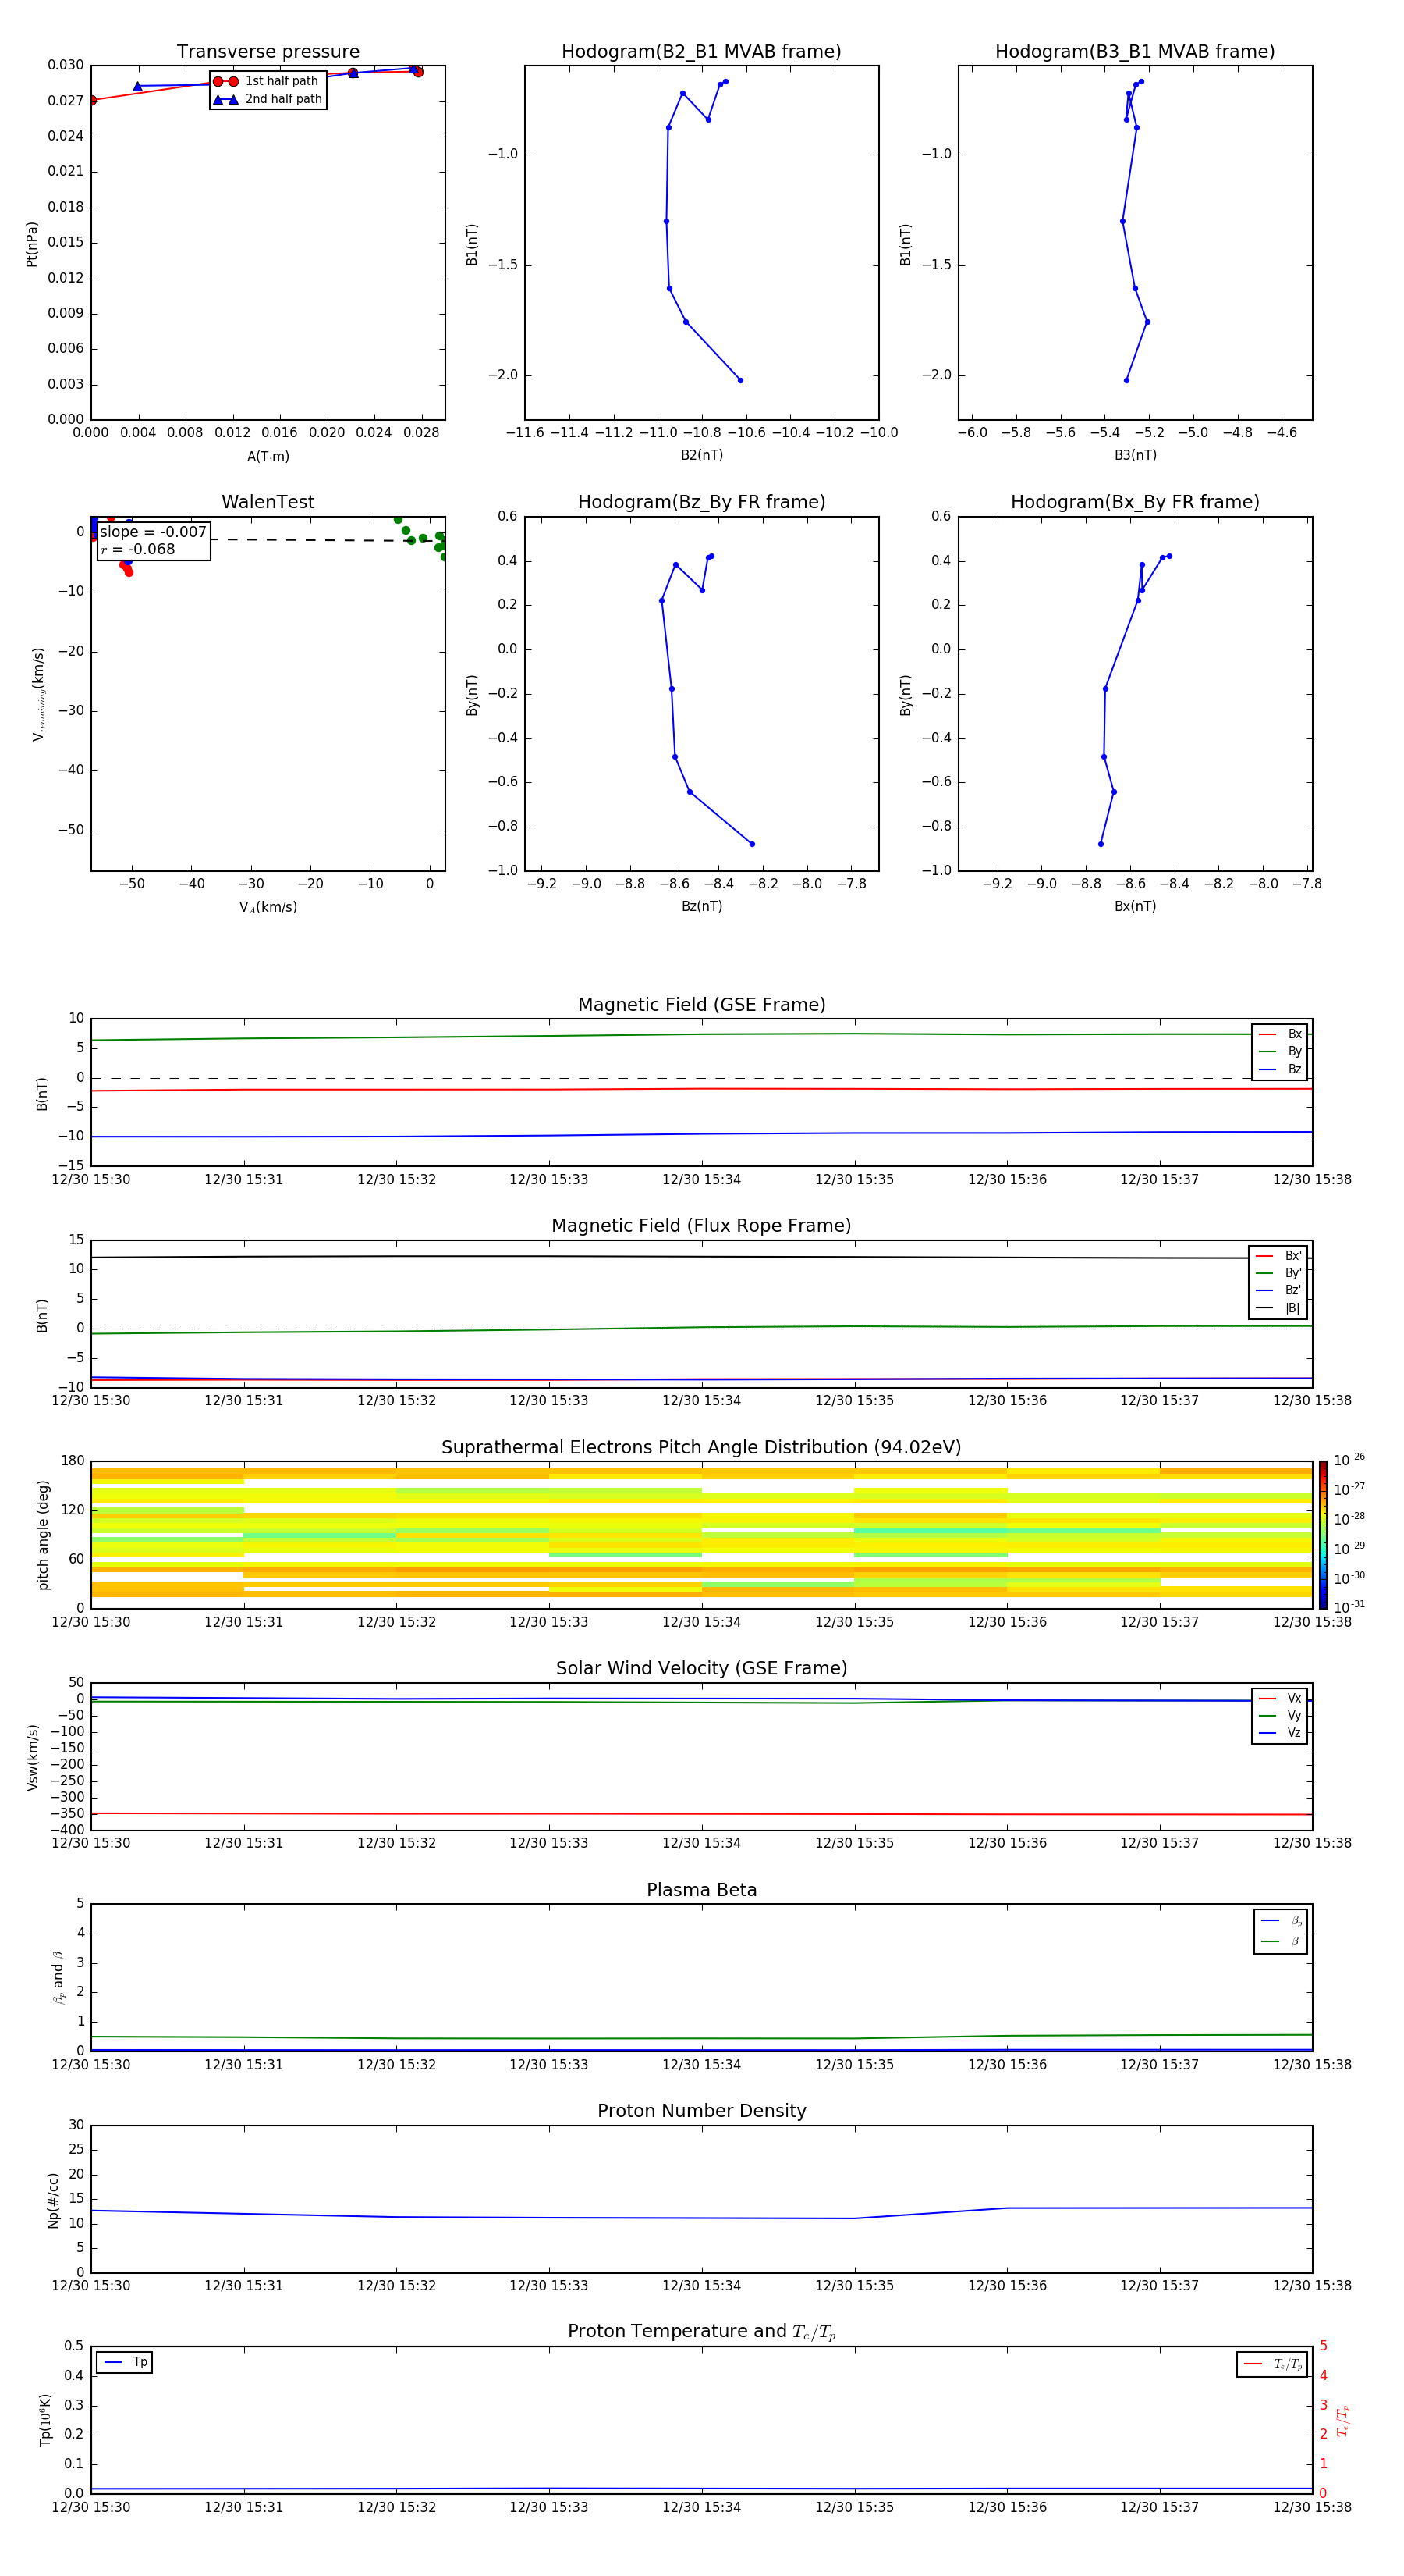Image resolution: width=1404 pixels, height=2576 pixels.
Task: Select 'By' in the GSE magnetic field legend
Action: tap(1280, 1051)
